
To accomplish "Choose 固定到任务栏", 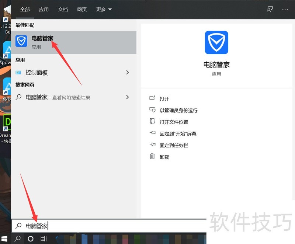I will (174, 145).
